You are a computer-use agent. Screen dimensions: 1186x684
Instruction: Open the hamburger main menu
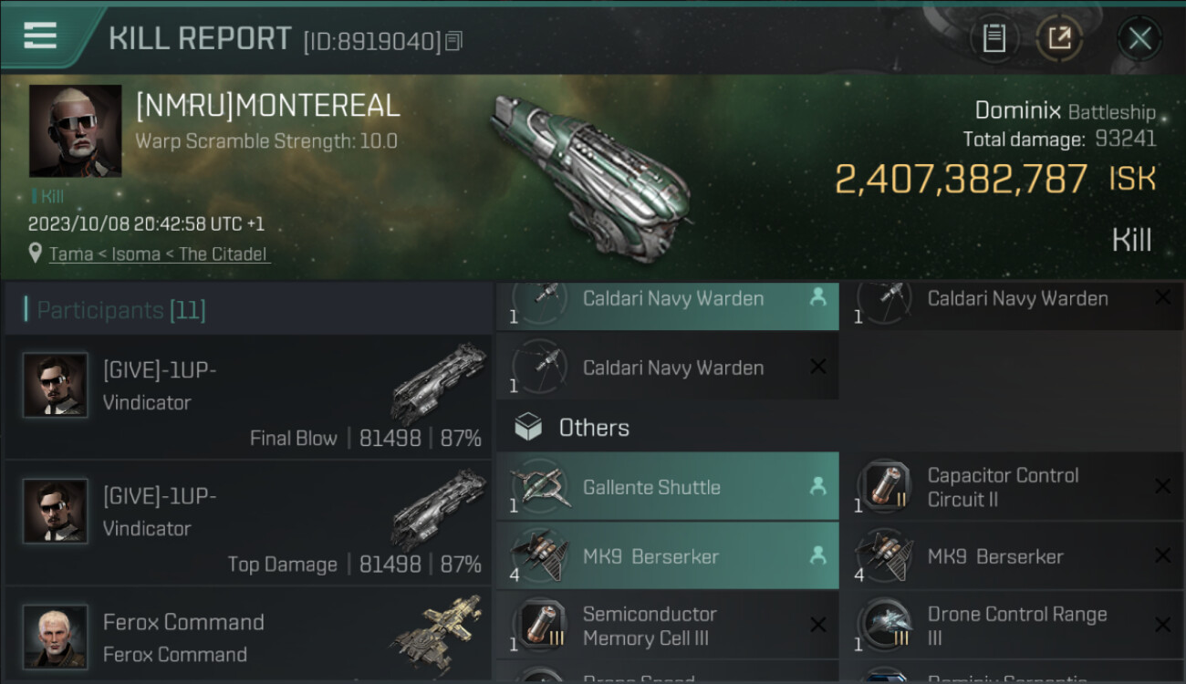(40, 36)
